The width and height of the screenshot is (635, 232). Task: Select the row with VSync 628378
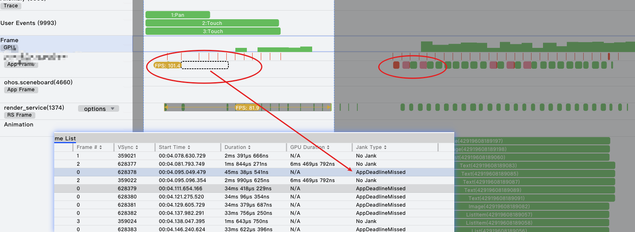pyautogui.click(x=254, y=172)
